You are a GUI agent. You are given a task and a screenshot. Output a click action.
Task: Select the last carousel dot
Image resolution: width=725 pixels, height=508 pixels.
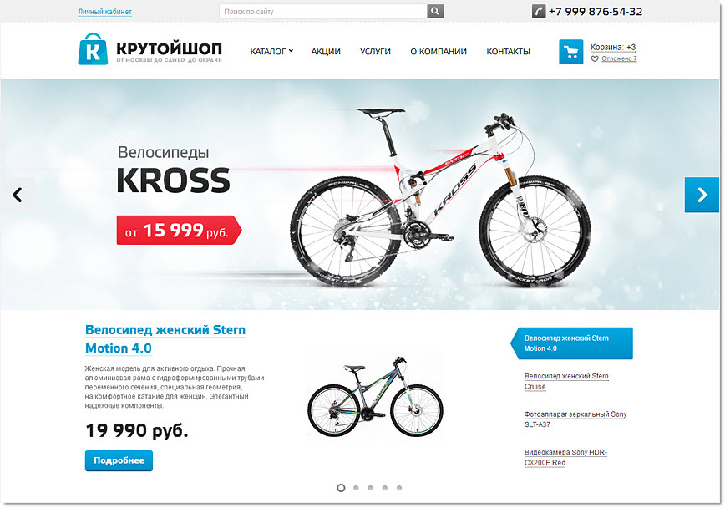(x=399, y=488)
